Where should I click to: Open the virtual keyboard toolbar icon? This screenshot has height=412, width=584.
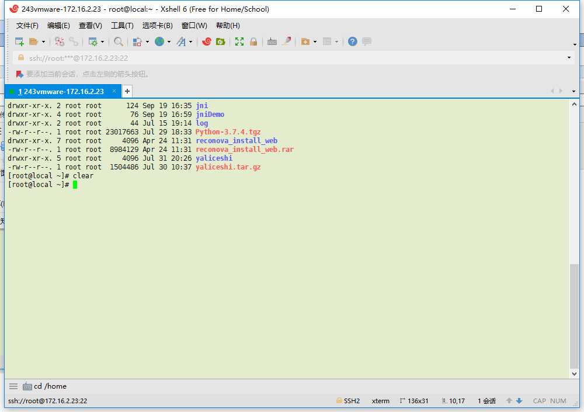272,41
